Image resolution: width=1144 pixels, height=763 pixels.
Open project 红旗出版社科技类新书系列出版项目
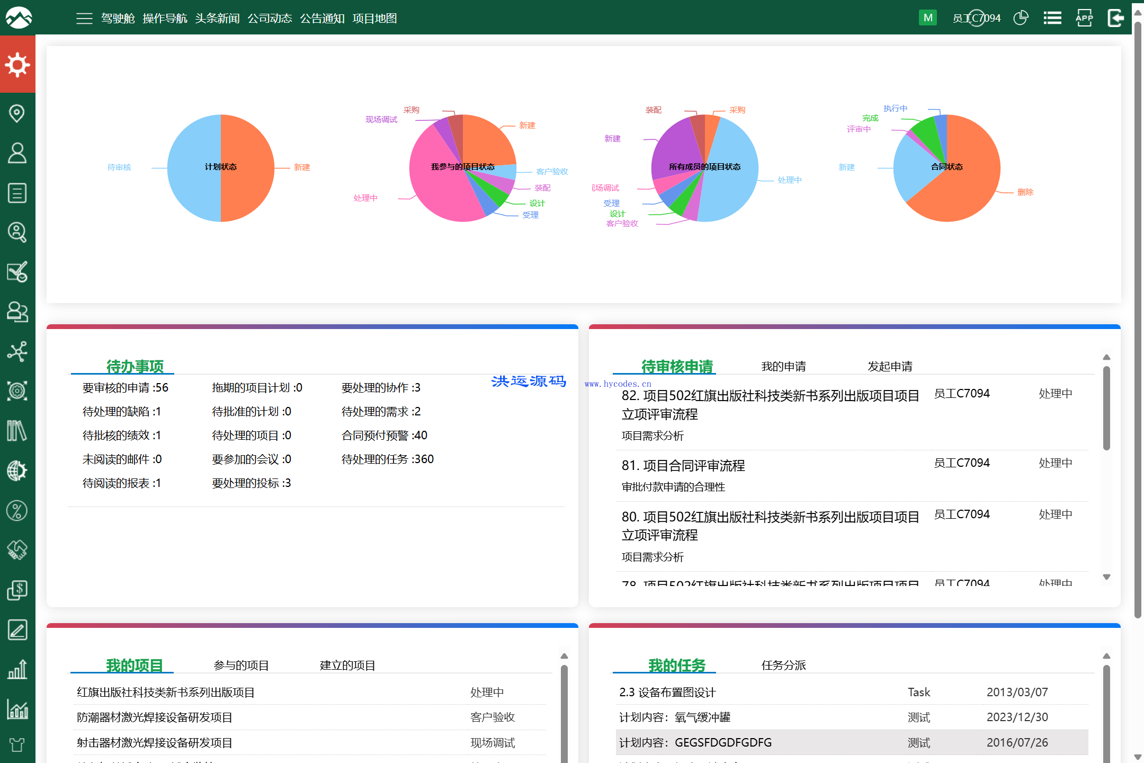166,692
